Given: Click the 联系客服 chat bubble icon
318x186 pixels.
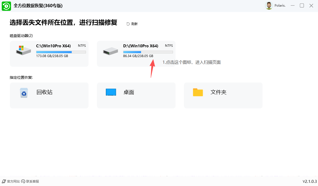Looking at the screenshot, I should click(22, 182).
